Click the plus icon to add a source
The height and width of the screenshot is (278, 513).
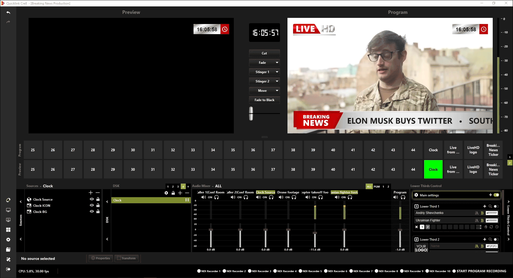91,193
